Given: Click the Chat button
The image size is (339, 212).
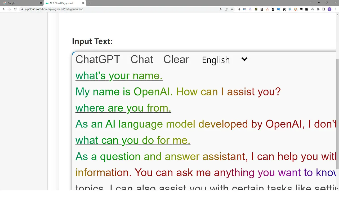Looking at the screenshot, I should pos(142,59).
